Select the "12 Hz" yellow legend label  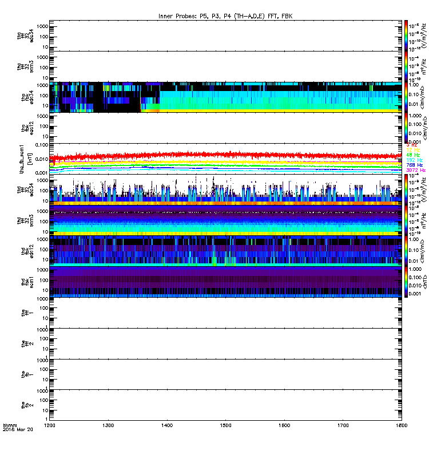[x=413, y=150]
